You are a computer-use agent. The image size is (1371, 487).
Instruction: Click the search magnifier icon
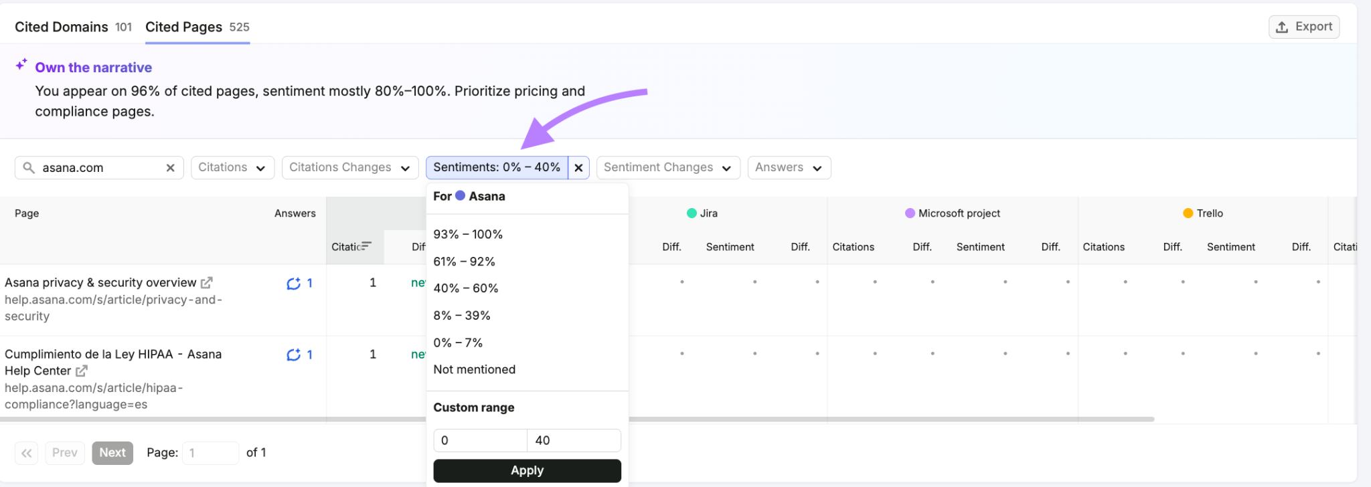click(x=29, y=167)
